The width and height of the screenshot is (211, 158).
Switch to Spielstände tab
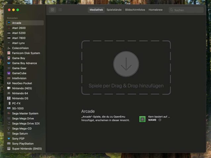(x=114, y=10)
